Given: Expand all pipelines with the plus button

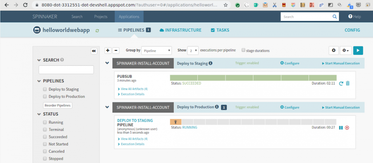Looking at the screenshot, I should [108, 50].
